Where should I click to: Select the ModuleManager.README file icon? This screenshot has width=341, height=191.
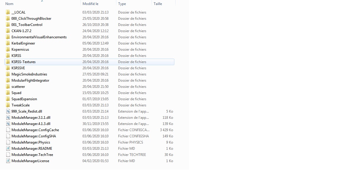8,149
